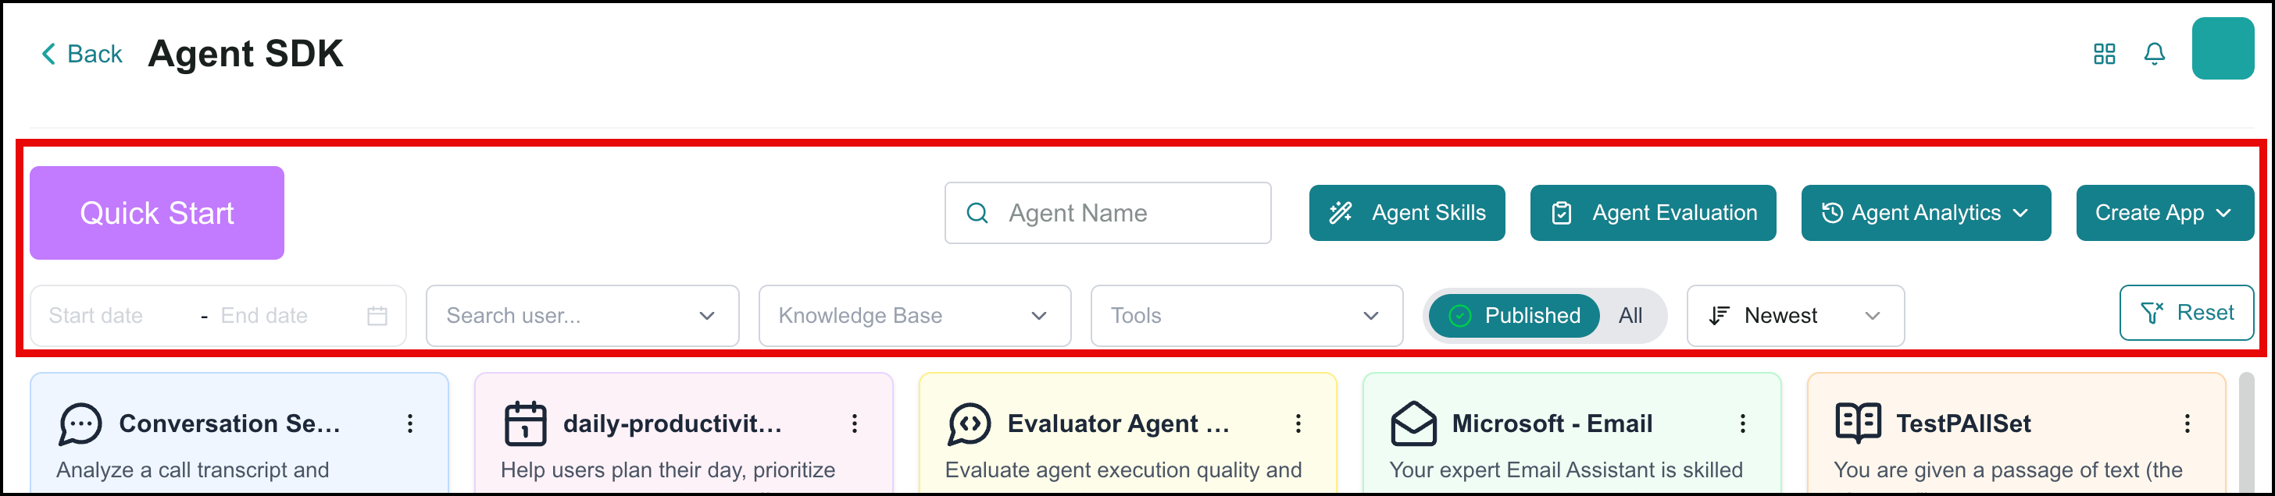Open kebab menu on daily-productivity card
2275x496 pixels.
pos(854,423)
